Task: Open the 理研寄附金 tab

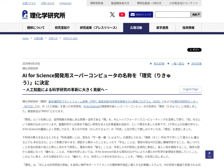Action: pos(97,3)
